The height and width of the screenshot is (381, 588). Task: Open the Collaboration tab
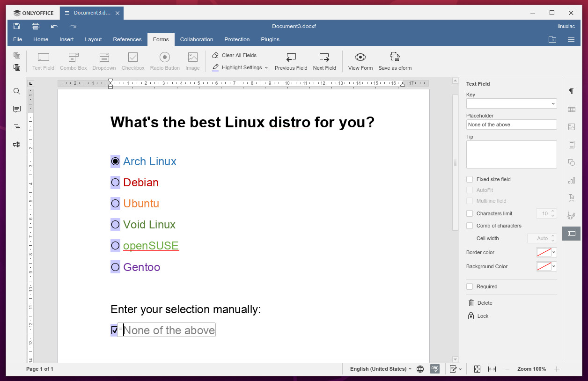click(197, 39)
